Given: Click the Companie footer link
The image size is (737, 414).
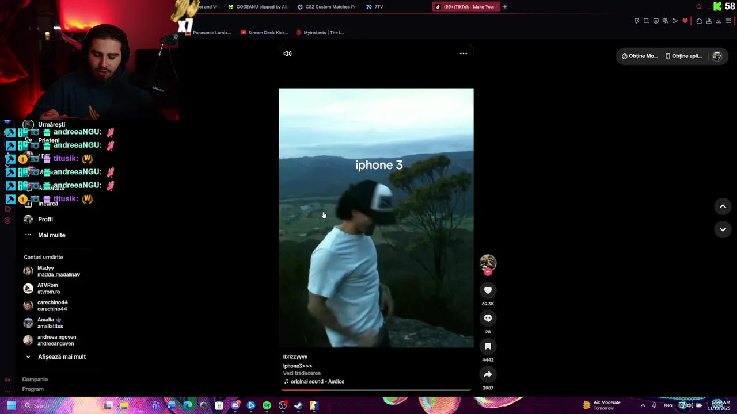Looking at the screenshot, I should click(35, 379).
